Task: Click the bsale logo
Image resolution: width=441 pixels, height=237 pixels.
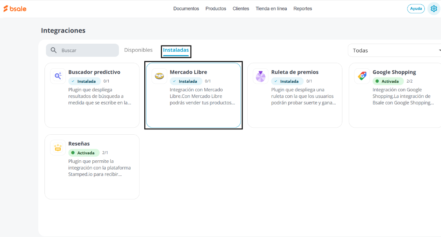Action: [x=15, y=9]
